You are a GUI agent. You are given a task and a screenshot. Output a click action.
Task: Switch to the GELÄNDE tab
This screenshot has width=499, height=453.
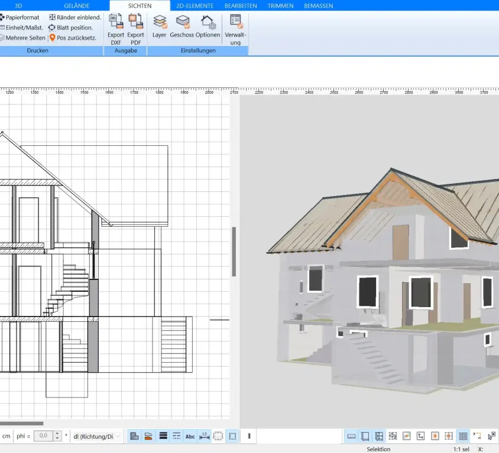(77, 6)
